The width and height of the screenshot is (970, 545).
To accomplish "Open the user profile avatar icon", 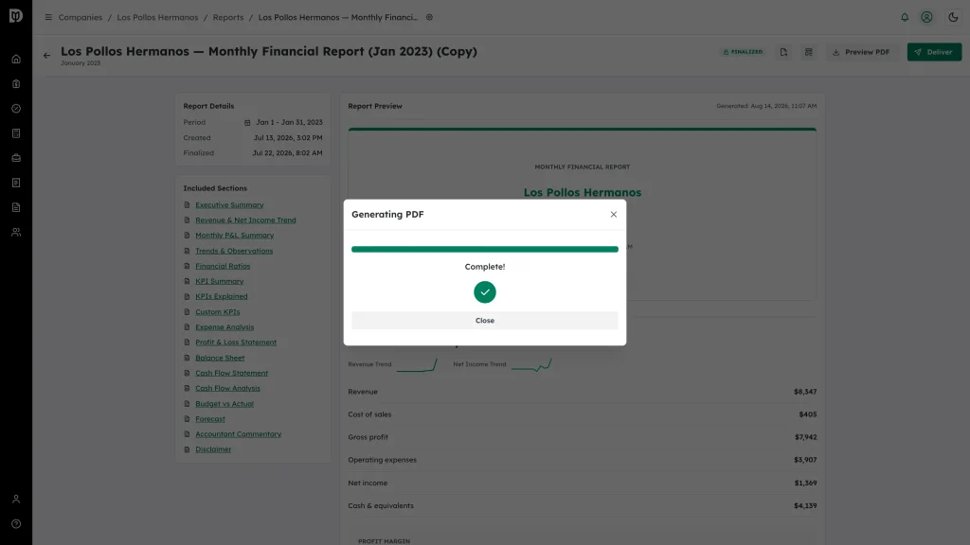I will pyautogui.click(x=926, y=17).
